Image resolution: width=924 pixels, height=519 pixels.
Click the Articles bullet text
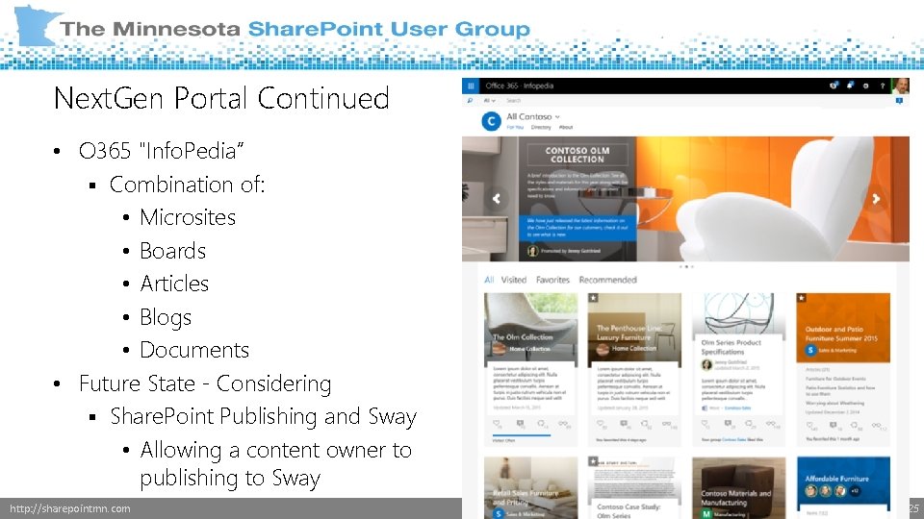174,284
